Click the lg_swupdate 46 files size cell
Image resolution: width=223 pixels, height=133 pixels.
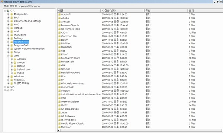coord(193,120)
